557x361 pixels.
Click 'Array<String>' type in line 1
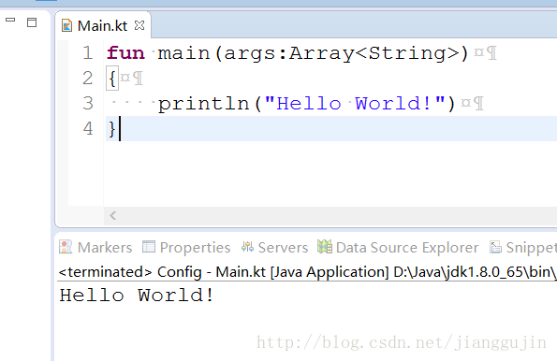click(374, 53)
